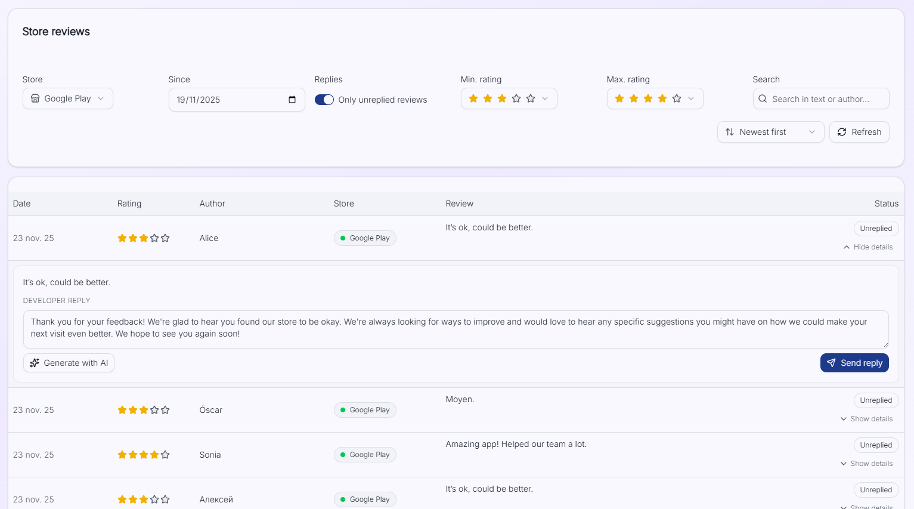Open the calendar icon in the Since field
Image resolution: width=914 pixels, height=509 pixels.
(293, 100)
